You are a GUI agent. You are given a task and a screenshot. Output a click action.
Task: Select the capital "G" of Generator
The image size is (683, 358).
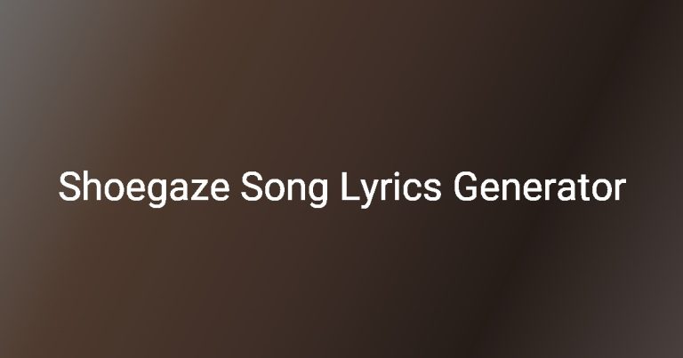[467, 187]
